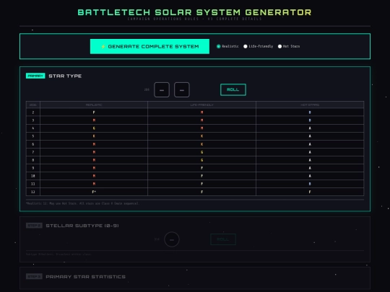This screenshot has width=390, height=292.
Task: Roll the dice for Primary Star Type
Action: pyautogui.click(x=233, y=89)
